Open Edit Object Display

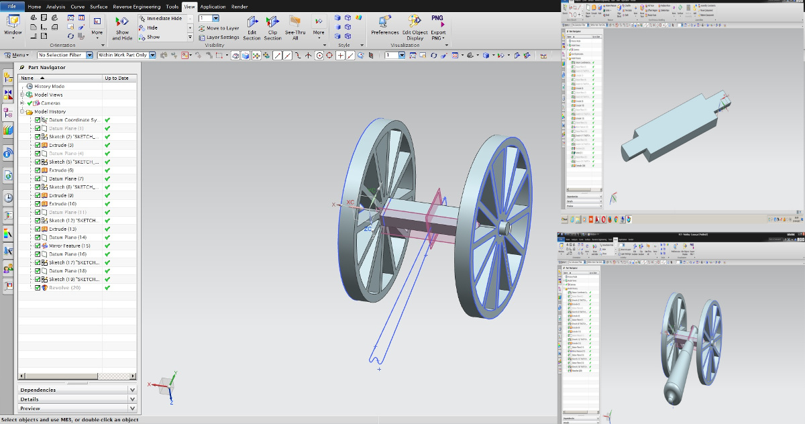[x=415, y=28]
